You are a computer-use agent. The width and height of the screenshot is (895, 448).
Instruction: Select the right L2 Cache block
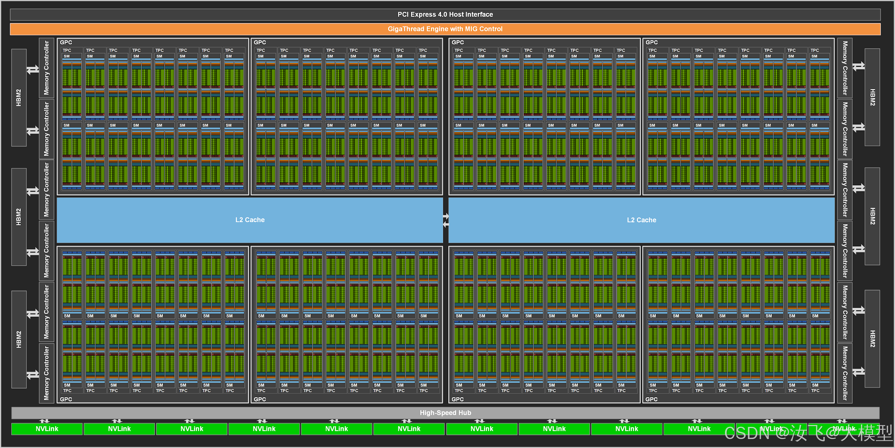(x=641, y=220)
